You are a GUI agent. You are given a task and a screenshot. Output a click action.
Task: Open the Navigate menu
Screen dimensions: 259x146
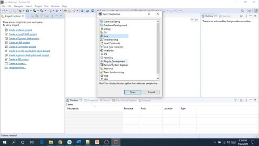tap(18, 6)
